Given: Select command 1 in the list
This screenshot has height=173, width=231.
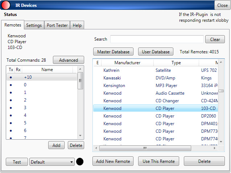Looking at the screenshot, I should (42, 92).
